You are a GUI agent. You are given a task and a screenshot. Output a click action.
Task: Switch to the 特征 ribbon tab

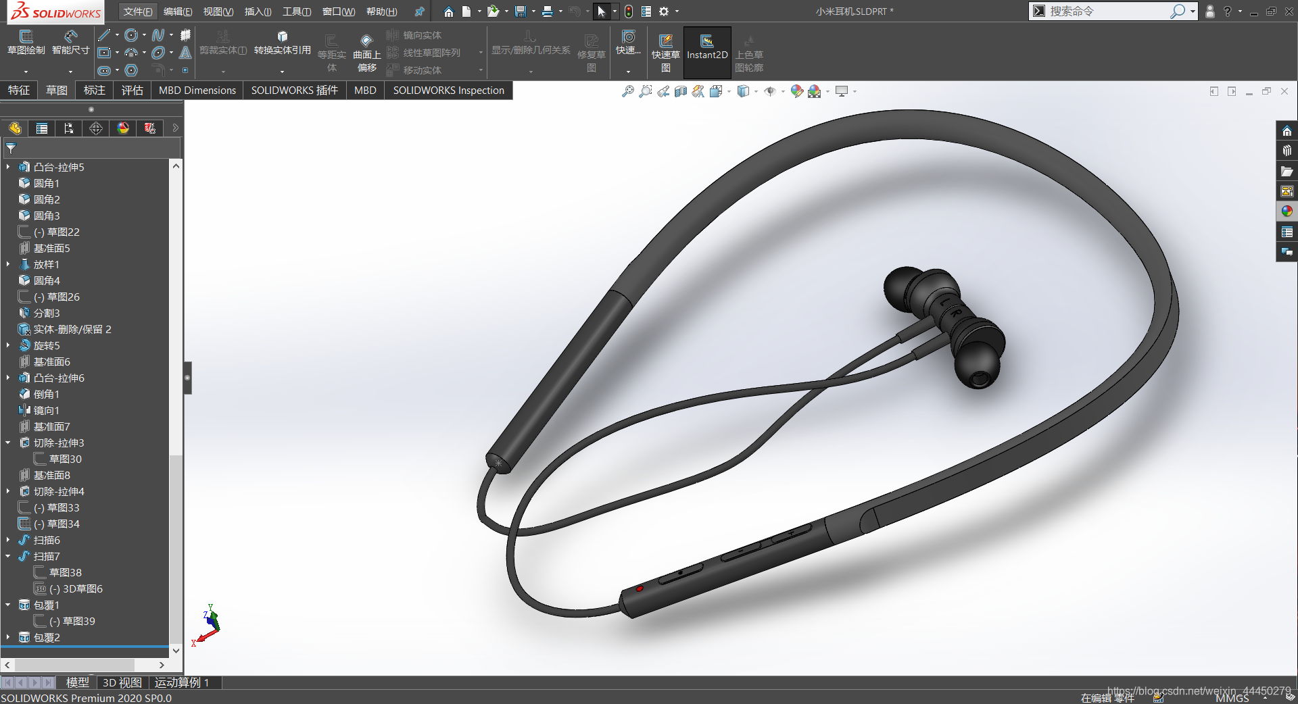coord(19,91)
